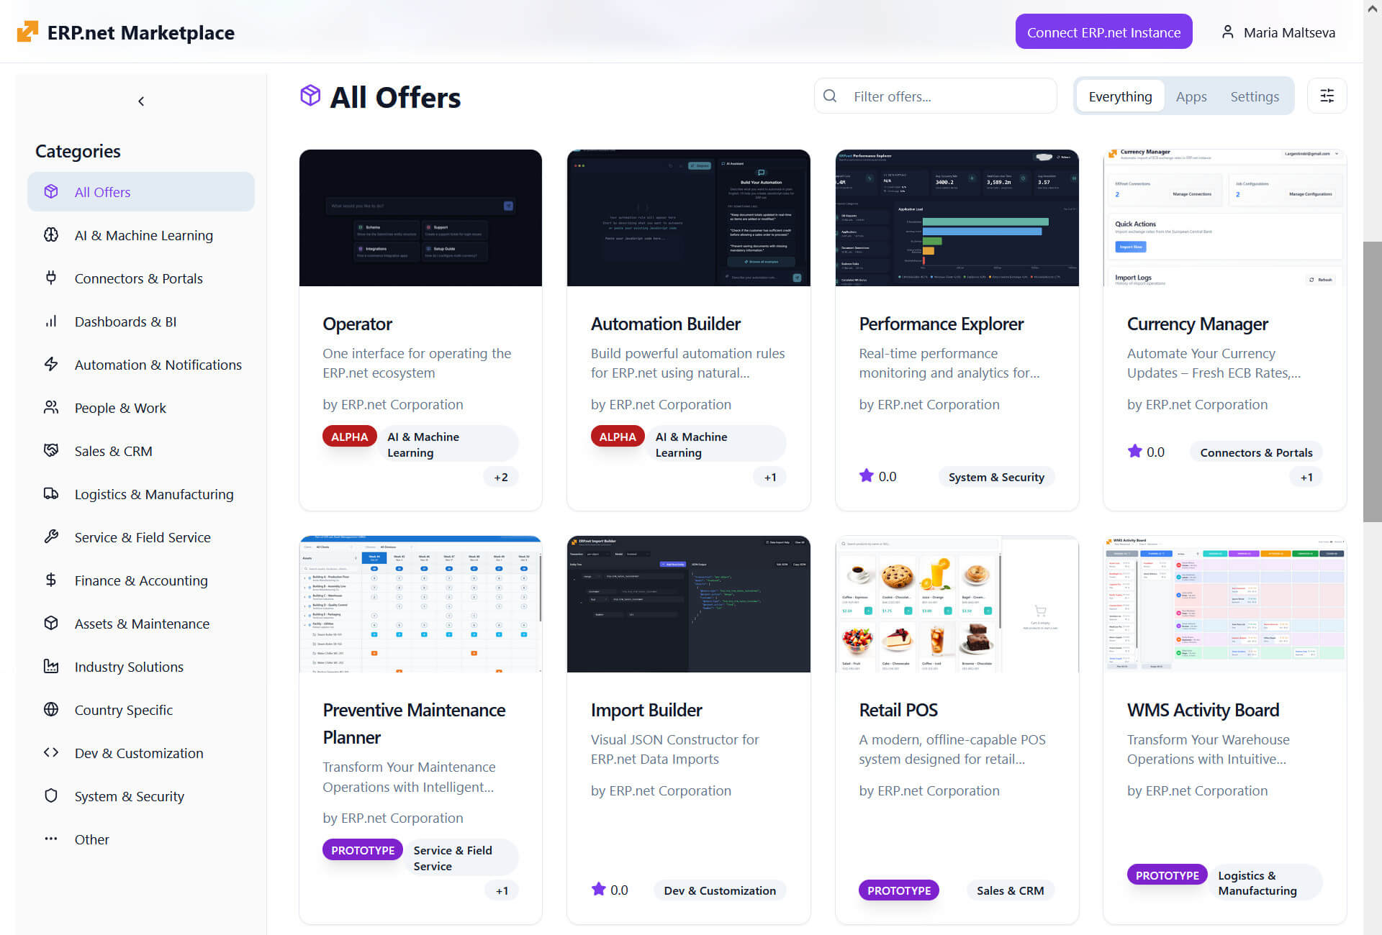Switch to the Settings filter tab

(1254, 96)
